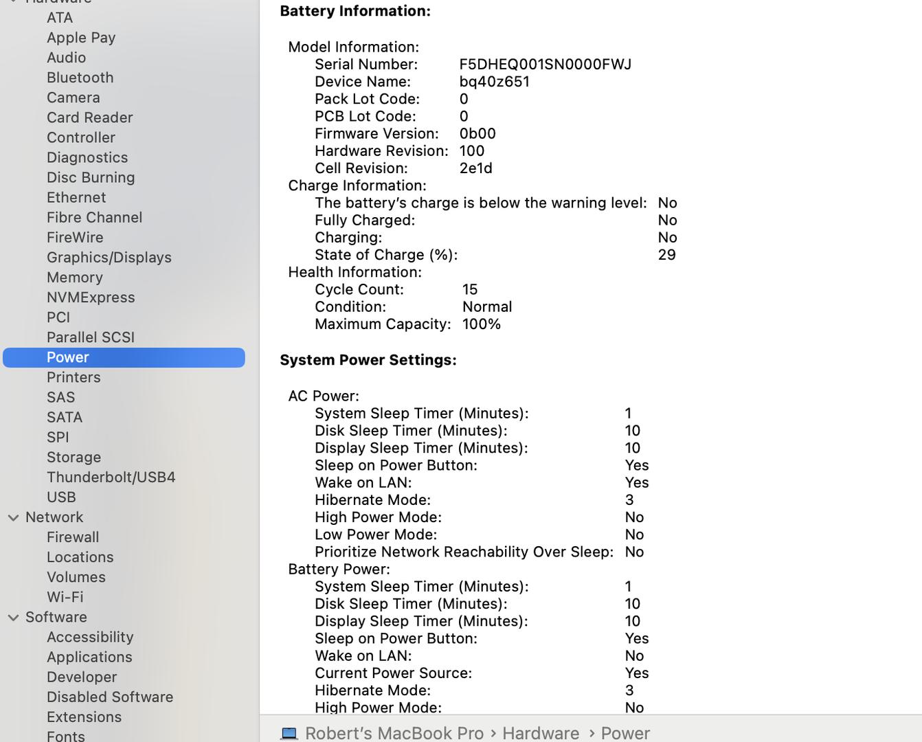Show Bluetooth information

click(x=80, y=78)
